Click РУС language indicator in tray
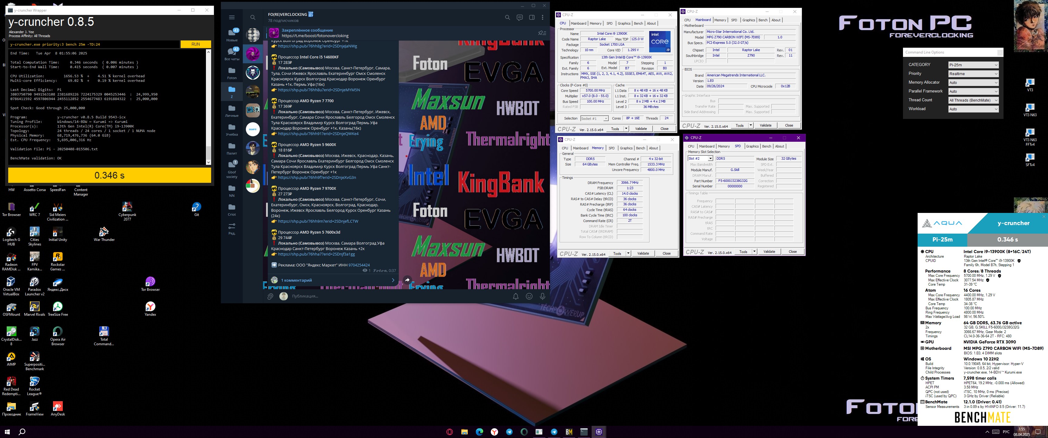The height and width of the screenshot is (438, 1048). click(1006, 432)
